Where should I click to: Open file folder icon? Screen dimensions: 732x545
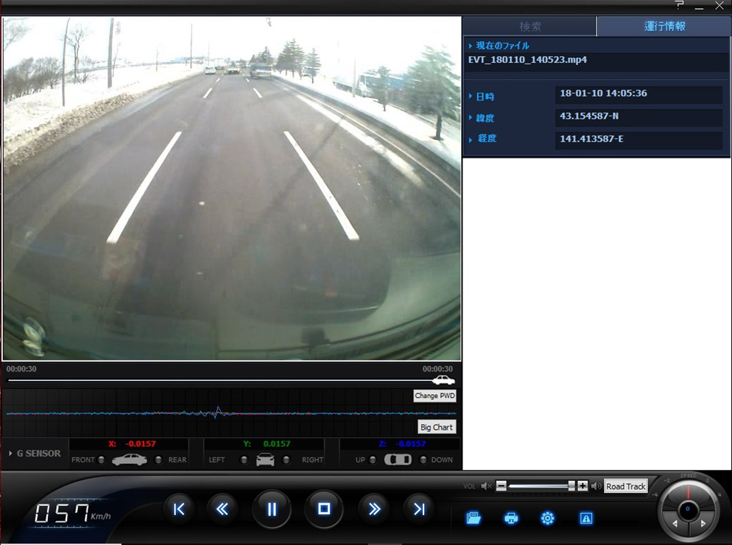[473, 518]
